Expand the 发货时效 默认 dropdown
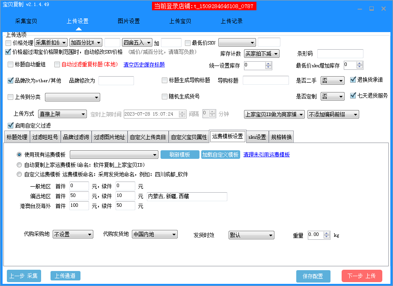 pyautogui.click(x=251, y=234)
